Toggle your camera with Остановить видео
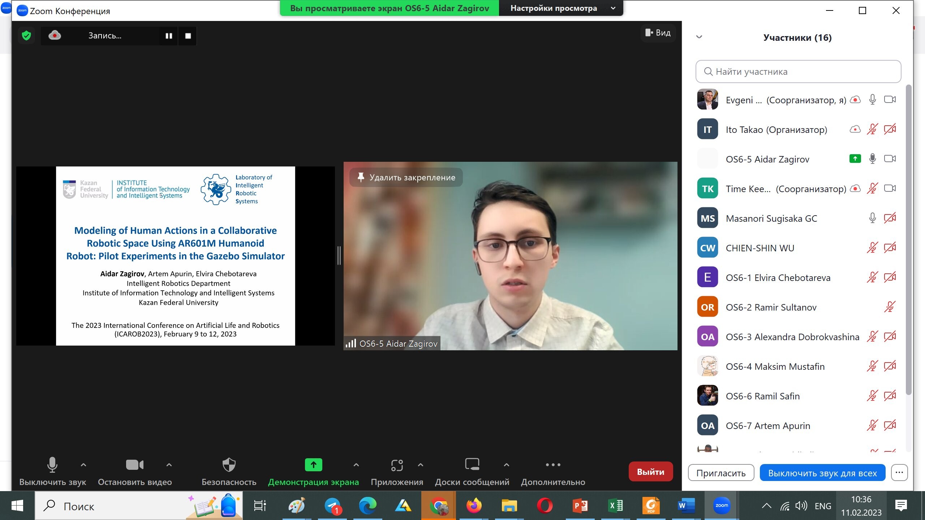This screenshot has width=925, height=520. pyautogui.click(x=134, y=465)
